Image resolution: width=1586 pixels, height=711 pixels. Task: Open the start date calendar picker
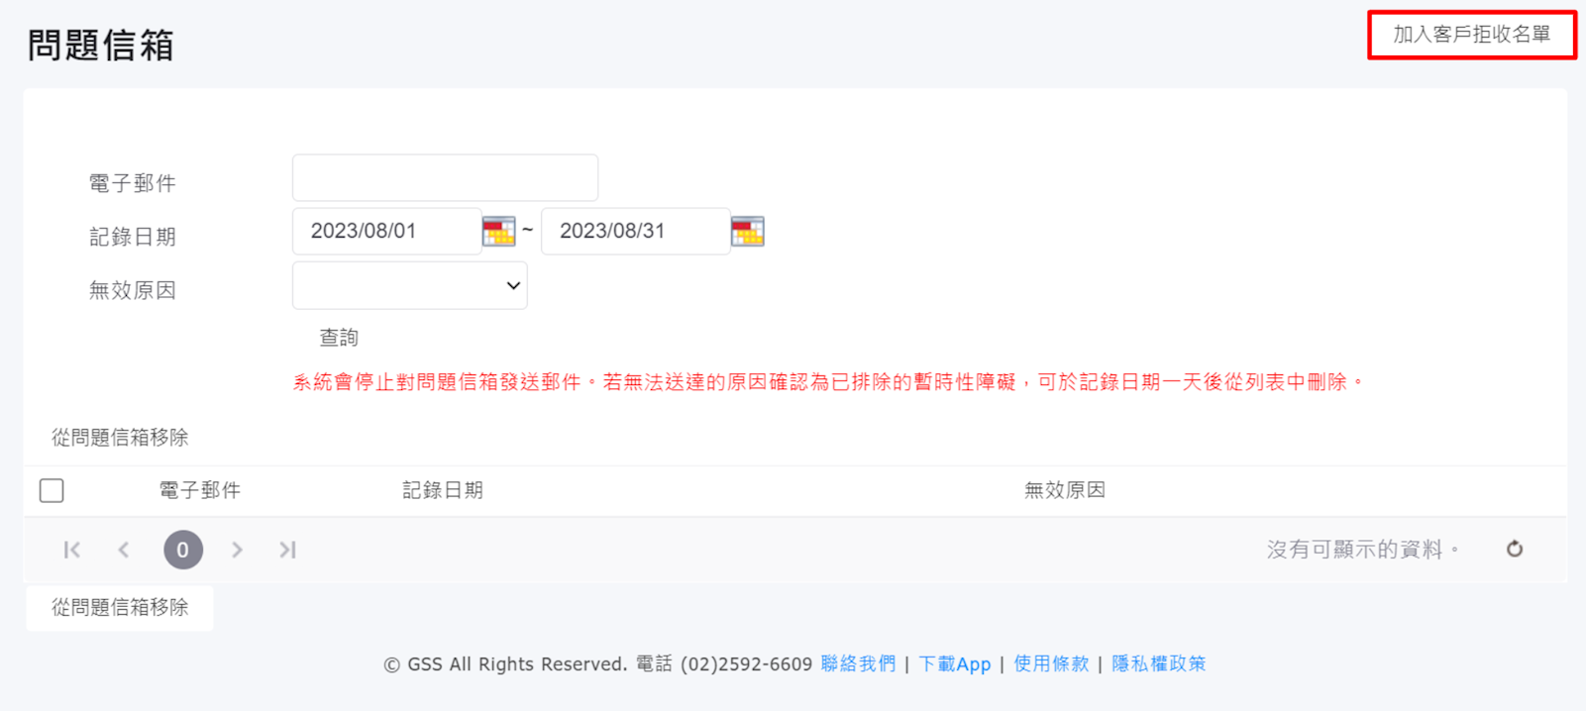click(498, 232)
